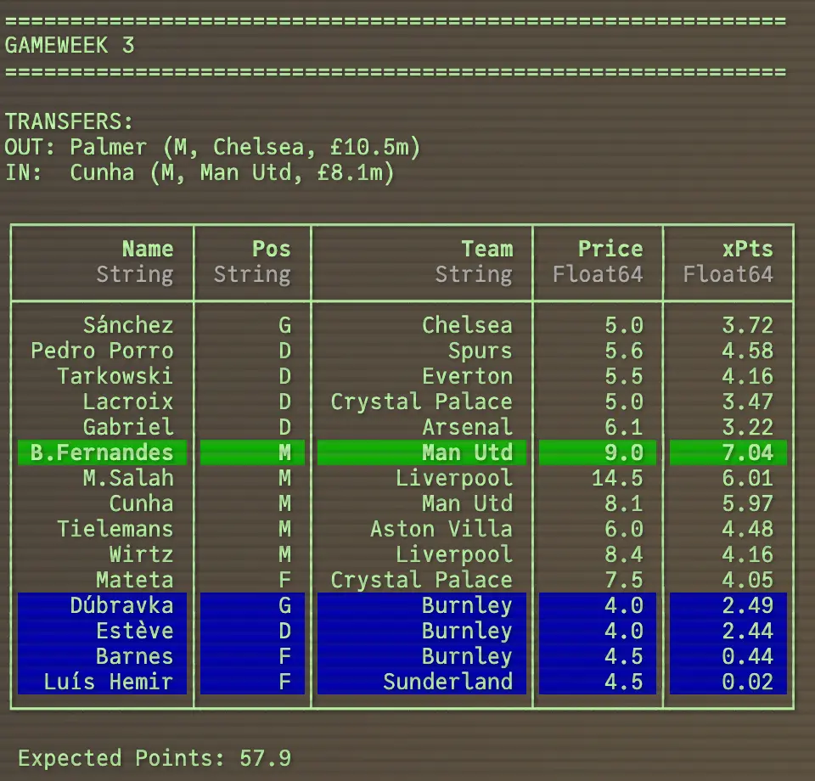Select the Gabriel name cell

click(x=128, y=427)
